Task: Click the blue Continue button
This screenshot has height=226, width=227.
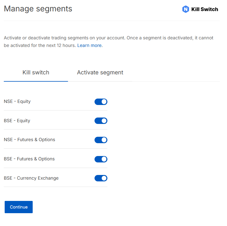Action: coord(19,207)
